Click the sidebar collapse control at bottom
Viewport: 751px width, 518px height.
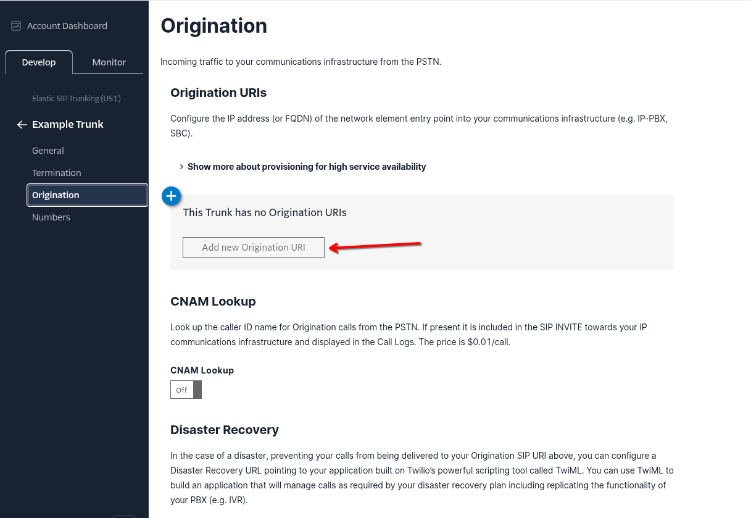coord(125,516)
